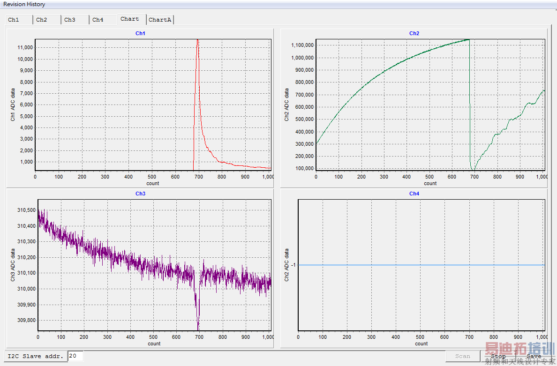
Task: Click the Revision History title text
Action: [x=24, y=4]
